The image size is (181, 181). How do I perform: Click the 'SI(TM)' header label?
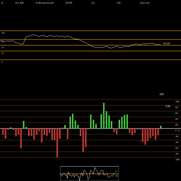click(x=69, y=3)
